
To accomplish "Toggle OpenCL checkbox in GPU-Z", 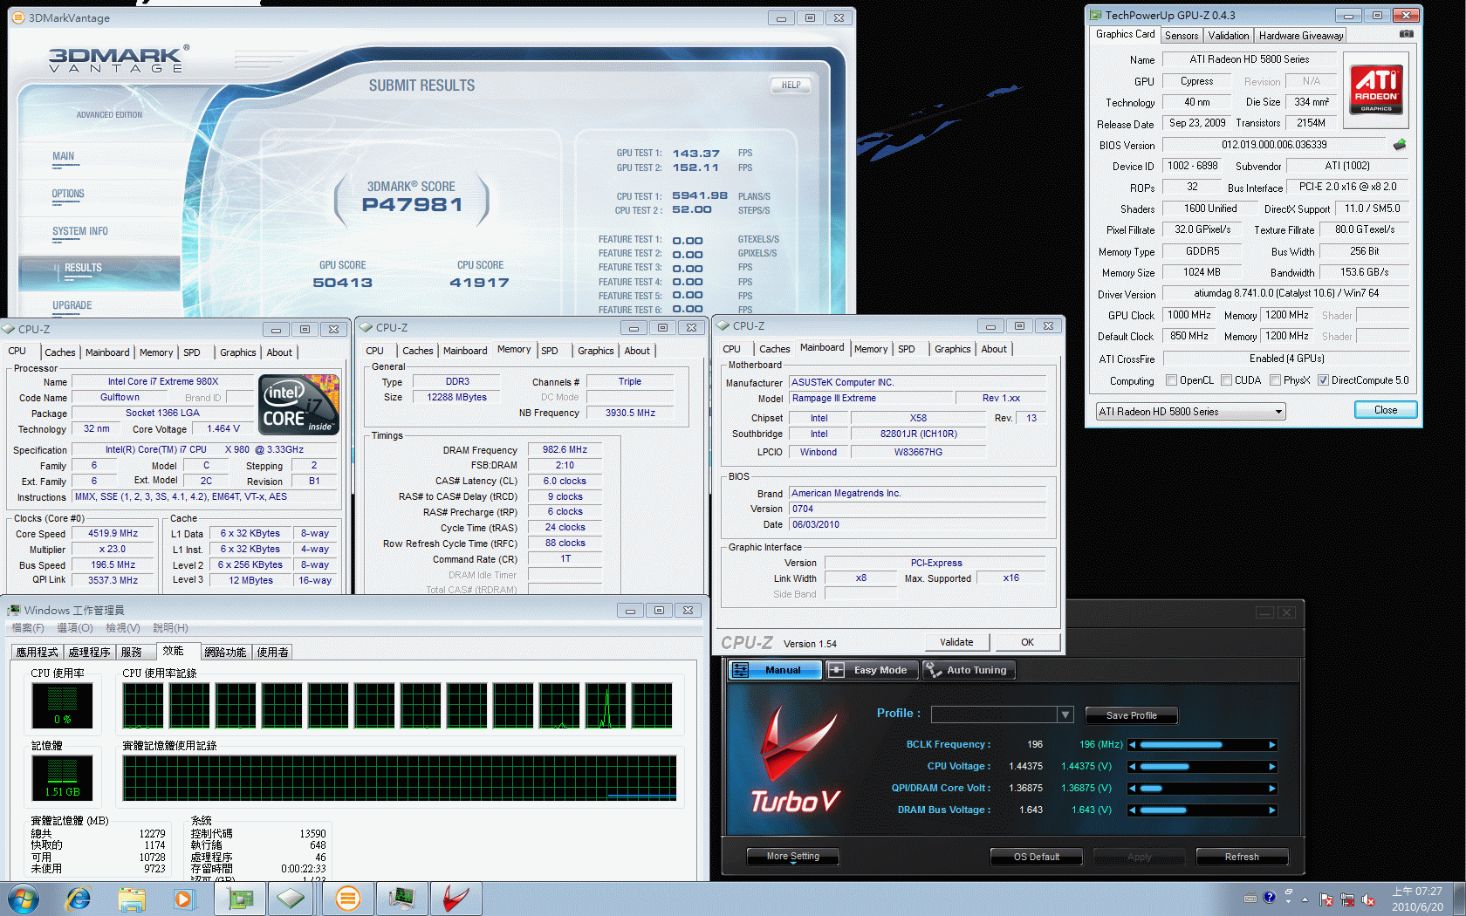I will 1172,380.
